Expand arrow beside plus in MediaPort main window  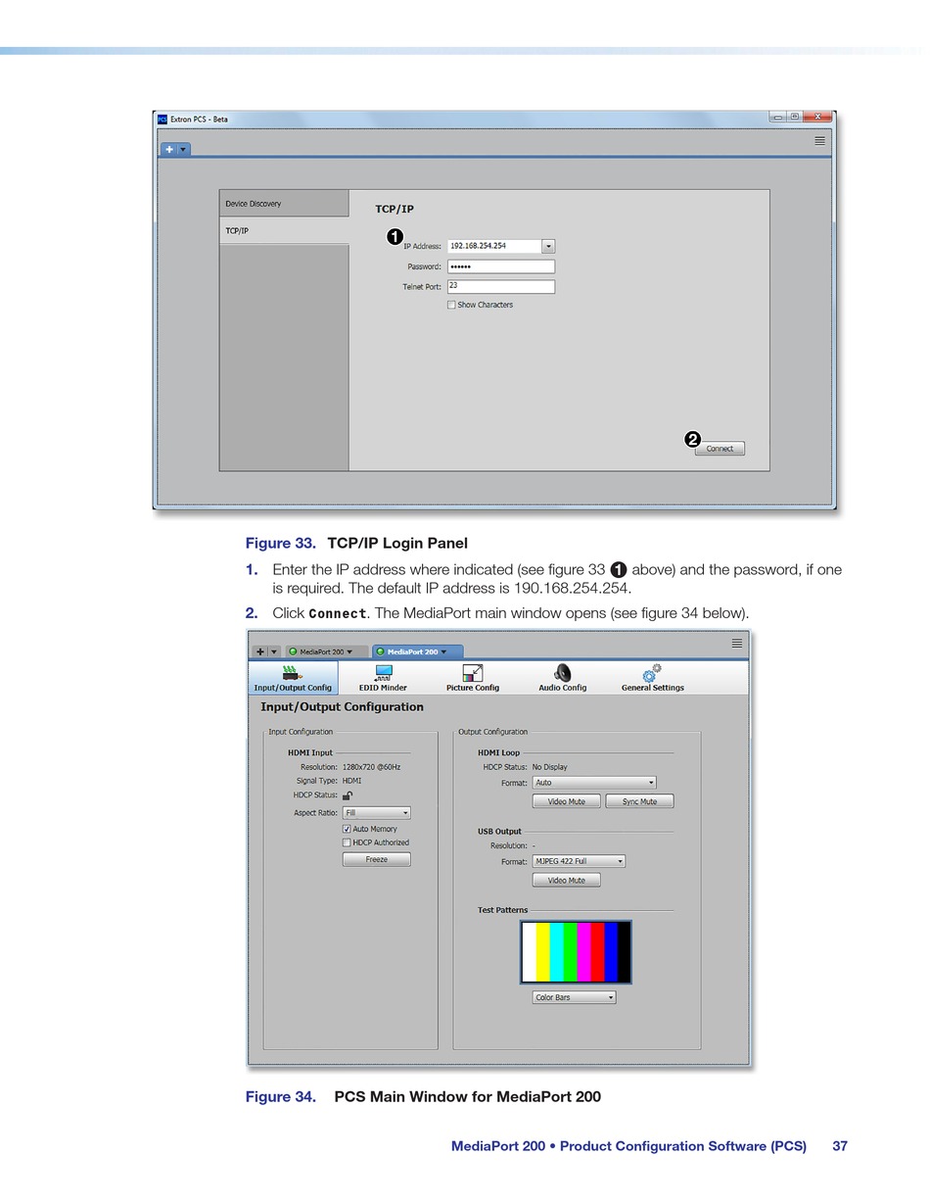[x=274, y=651]
